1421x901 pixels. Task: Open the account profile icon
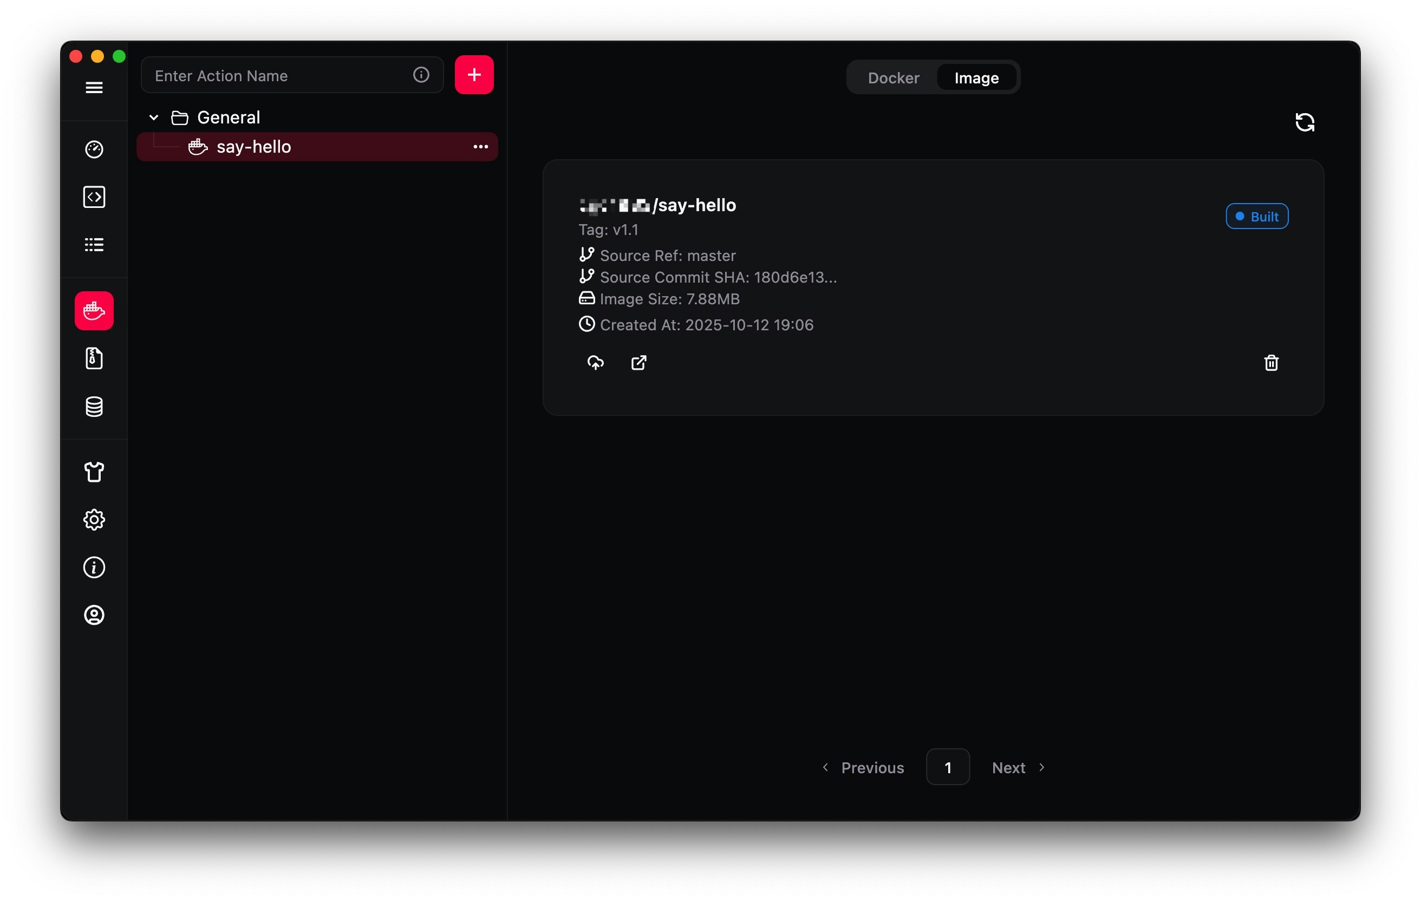coord(94,616)
